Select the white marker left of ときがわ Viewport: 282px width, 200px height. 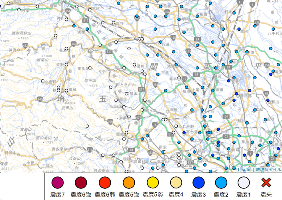111,87
